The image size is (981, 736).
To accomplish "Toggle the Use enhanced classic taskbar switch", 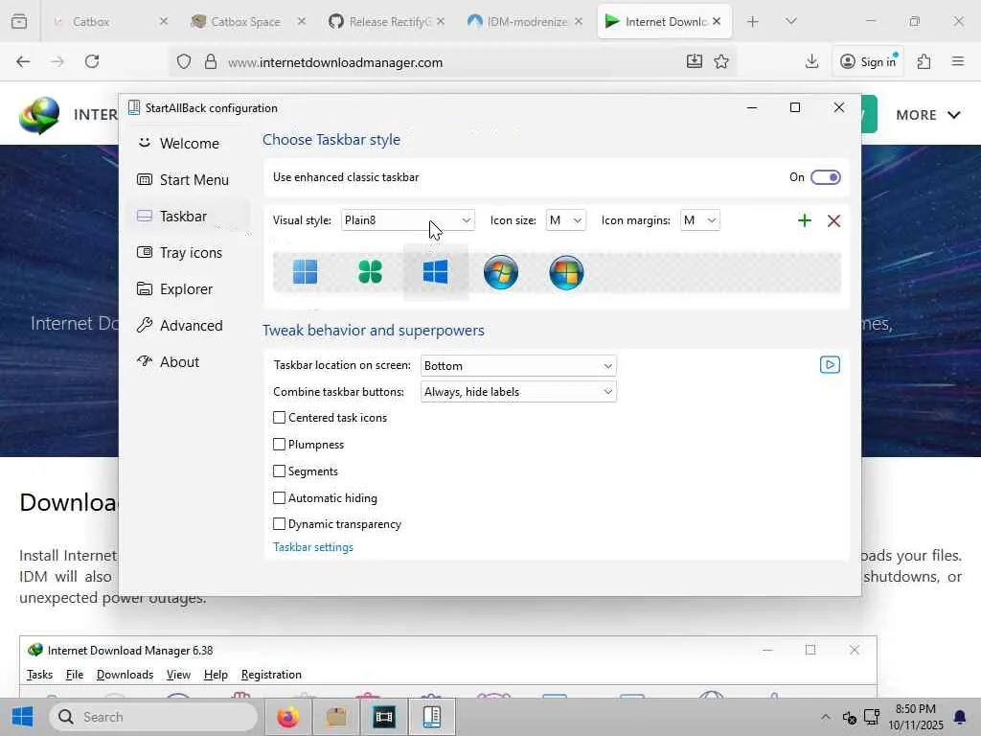I will pos(825,177).
